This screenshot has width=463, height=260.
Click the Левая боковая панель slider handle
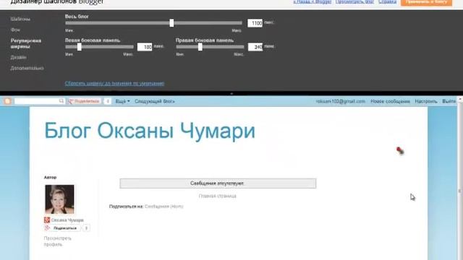click(x=79, y=46)
